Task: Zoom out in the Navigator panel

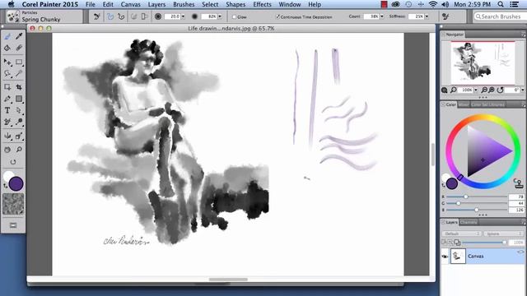Action: pos(484,90)
